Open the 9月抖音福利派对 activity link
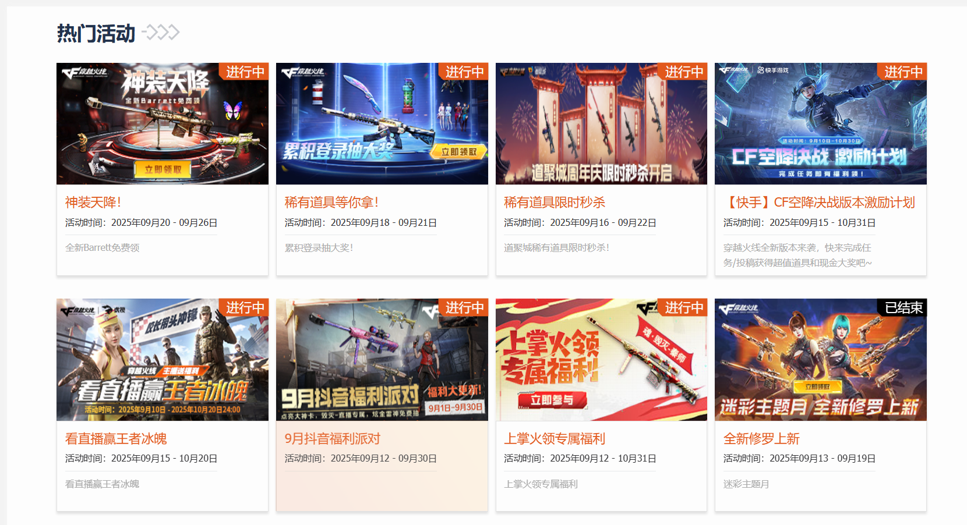This screenshot has width=967, height=525. click(331, 438)
